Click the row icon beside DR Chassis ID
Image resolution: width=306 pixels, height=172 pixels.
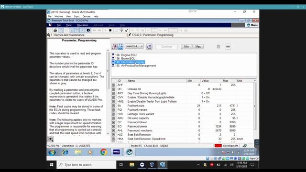click(x=114, y=89)
